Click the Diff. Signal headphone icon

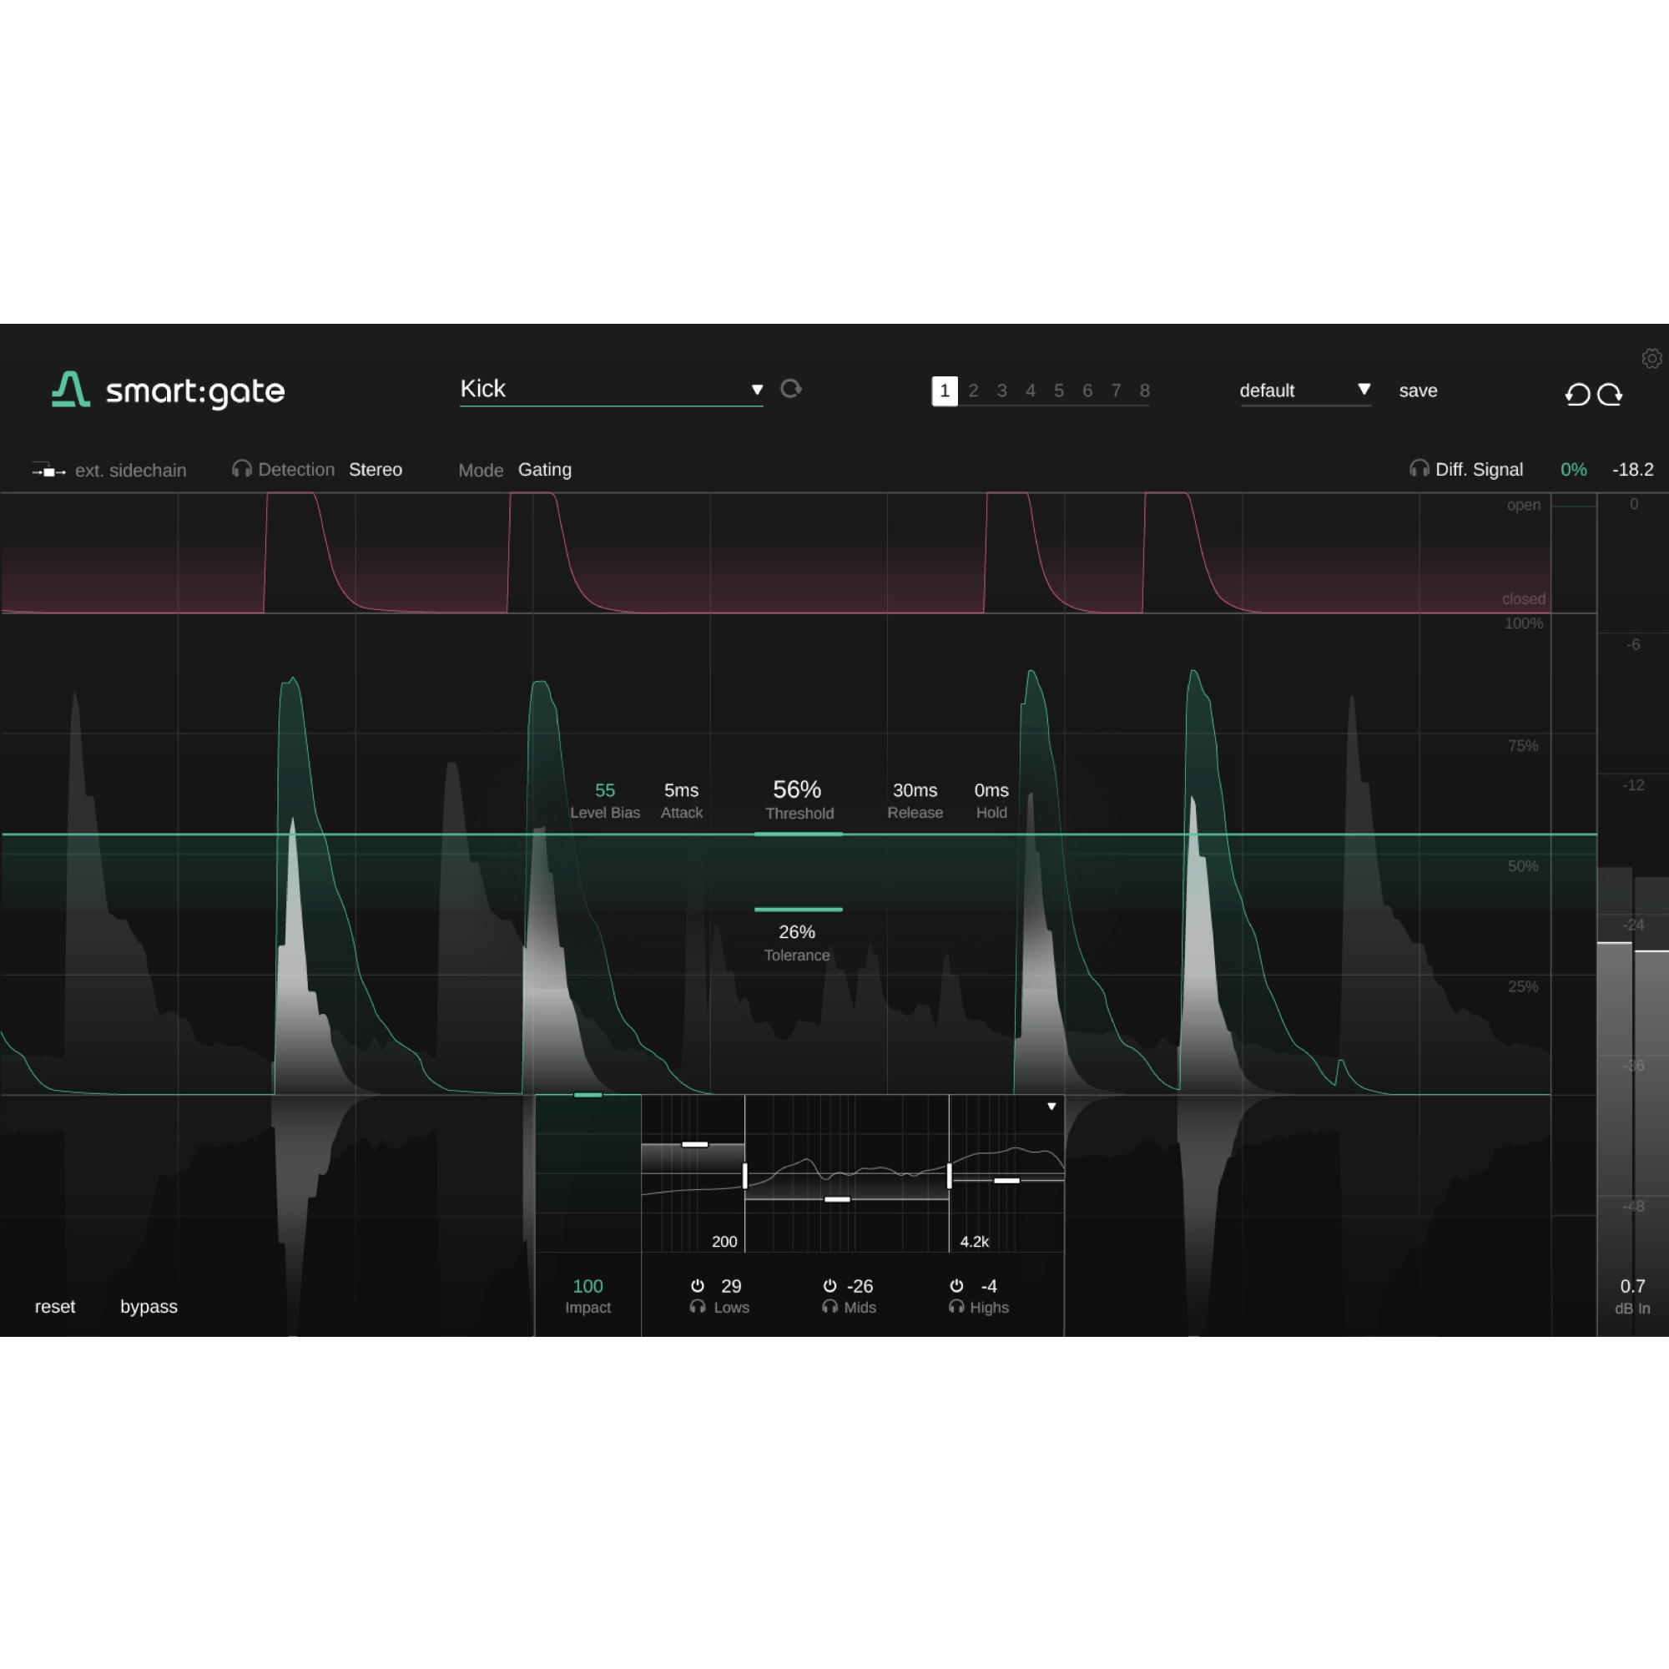pyautogui.click(x=1419, y=468)
